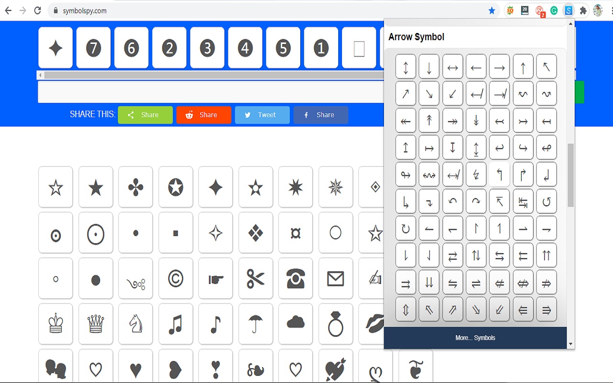
Task: Click the north-west arrow in popup
Action: coord(546,67)
